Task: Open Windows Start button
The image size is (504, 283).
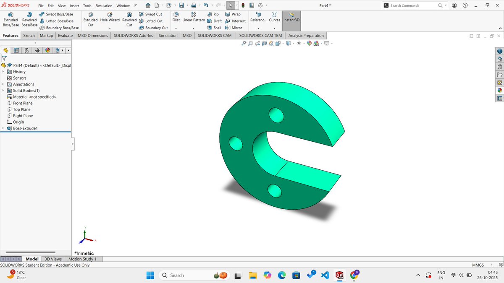Action: click(x=150, y=275)
